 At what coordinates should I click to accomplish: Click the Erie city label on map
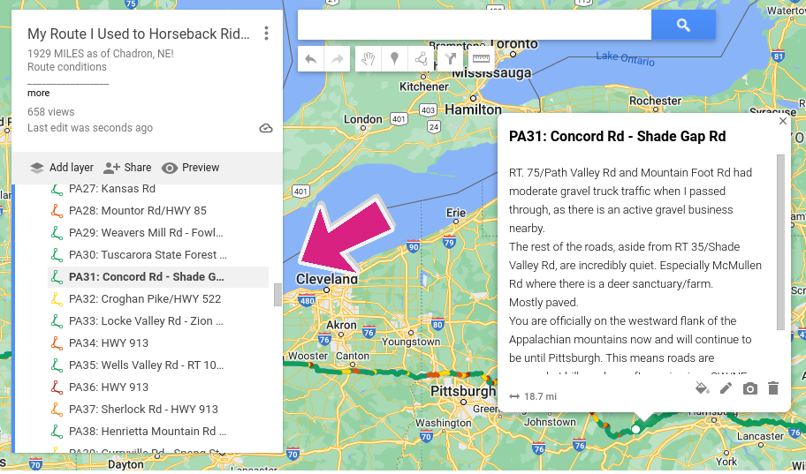pyautogui.click(x=456, y=213)
